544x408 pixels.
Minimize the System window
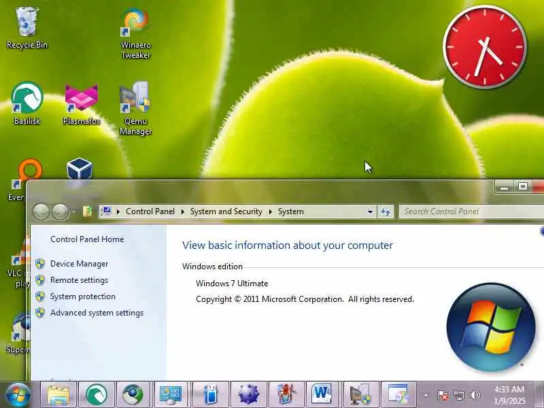click(505, 187)
